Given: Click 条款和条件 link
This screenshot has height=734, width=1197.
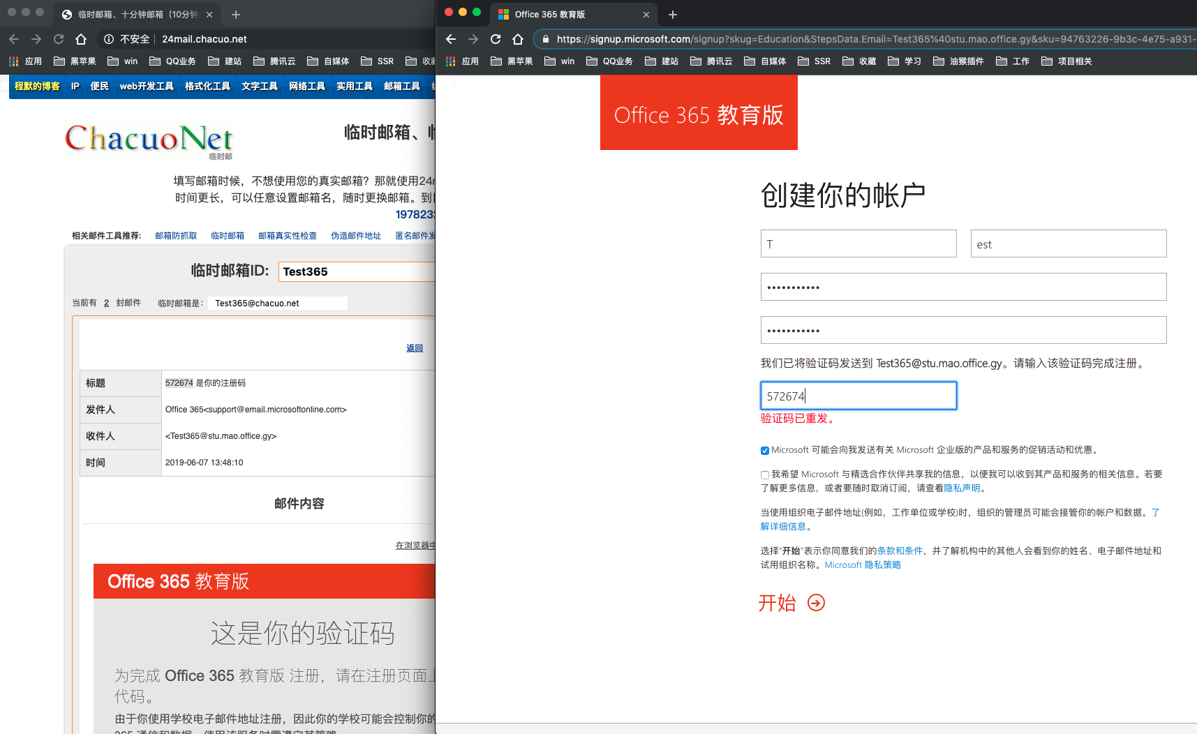Looking at the screenshot, I should (900, 551).
